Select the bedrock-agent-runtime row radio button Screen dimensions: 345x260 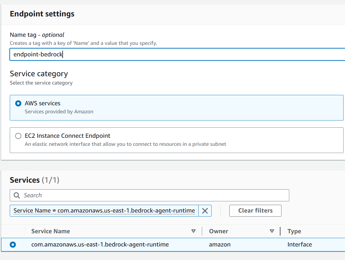click(13, 245)
